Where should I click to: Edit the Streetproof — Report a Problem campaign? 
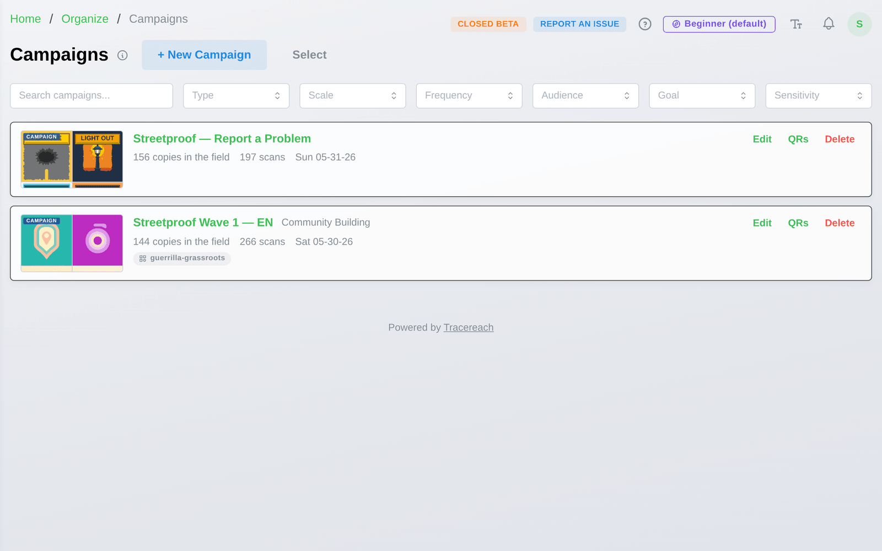coord(762,139)
